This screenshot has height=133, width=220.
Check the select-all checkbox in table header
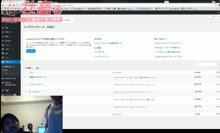[x=26, y=72]
